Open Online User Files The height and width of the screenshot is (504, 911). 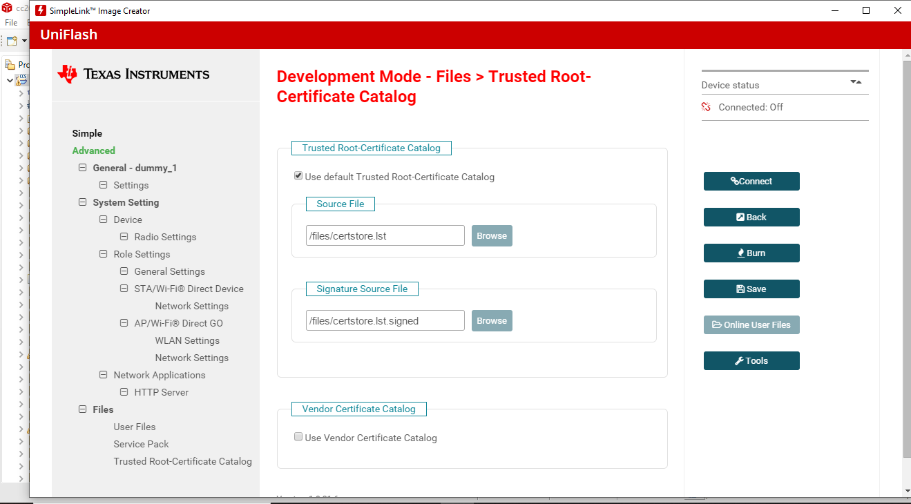[751, 324]
